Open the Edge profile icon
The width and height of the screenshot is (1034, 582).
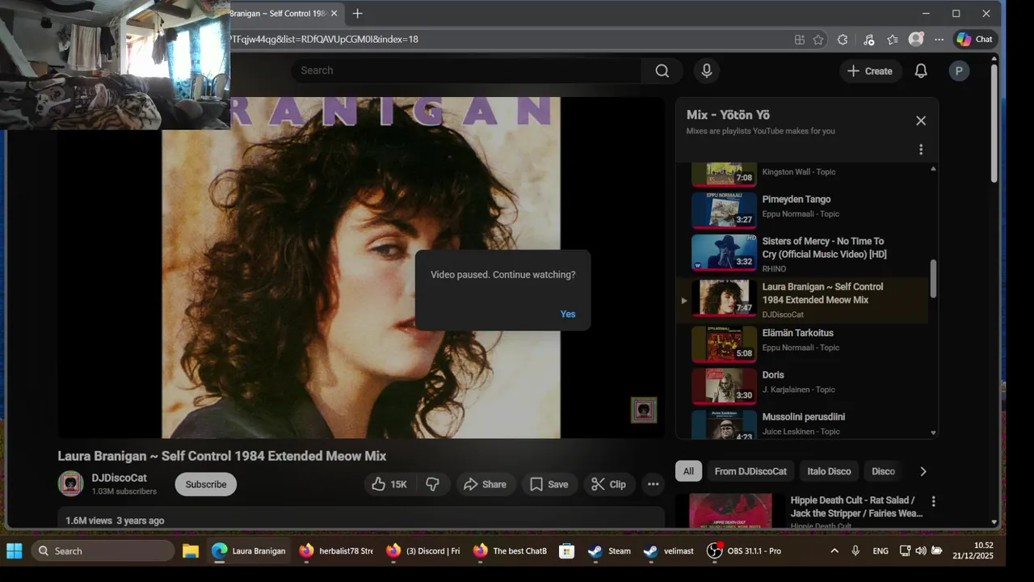[x=915, y=39]
